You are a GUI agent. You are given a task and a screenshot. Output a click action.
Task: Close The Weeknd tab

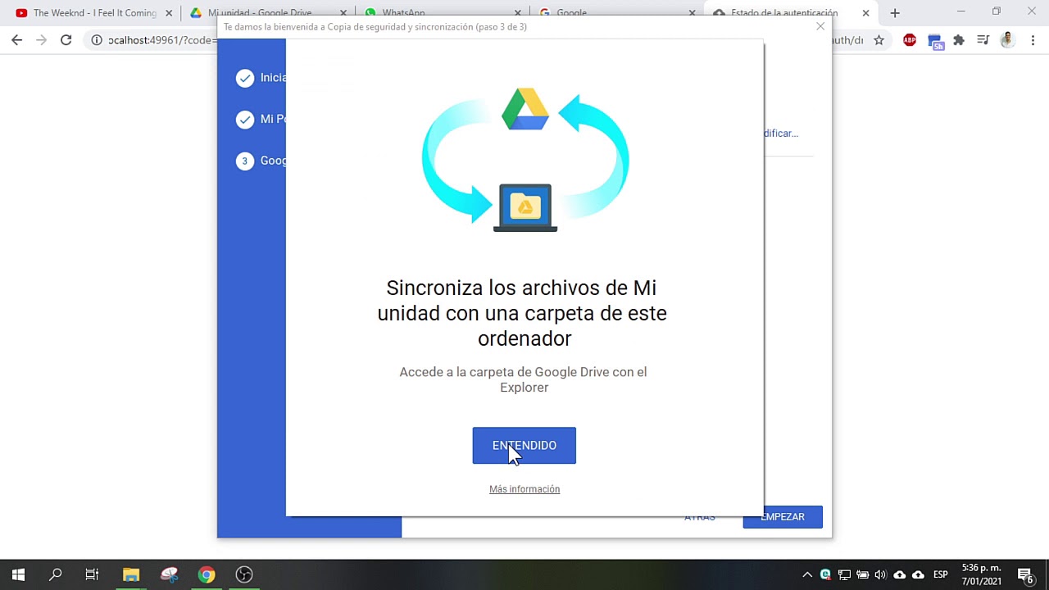[x=169, y=13]
